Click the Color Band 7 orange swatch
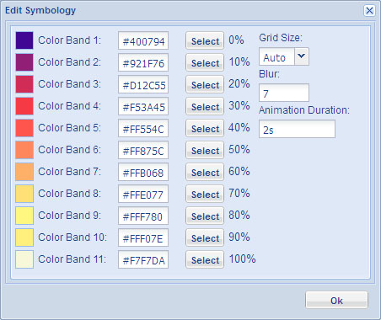The height and width of the screenshot is (320, 381). pyautogui.click(x=24, y=172)
